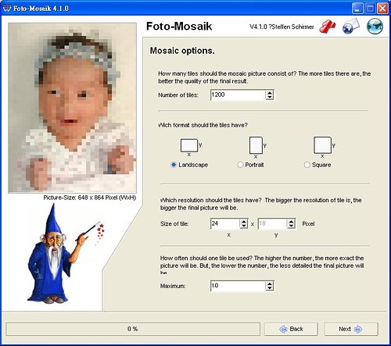The image size is (391, 346).
Task: Click the pixelated baby preview picture
Action: pos(72,108)
